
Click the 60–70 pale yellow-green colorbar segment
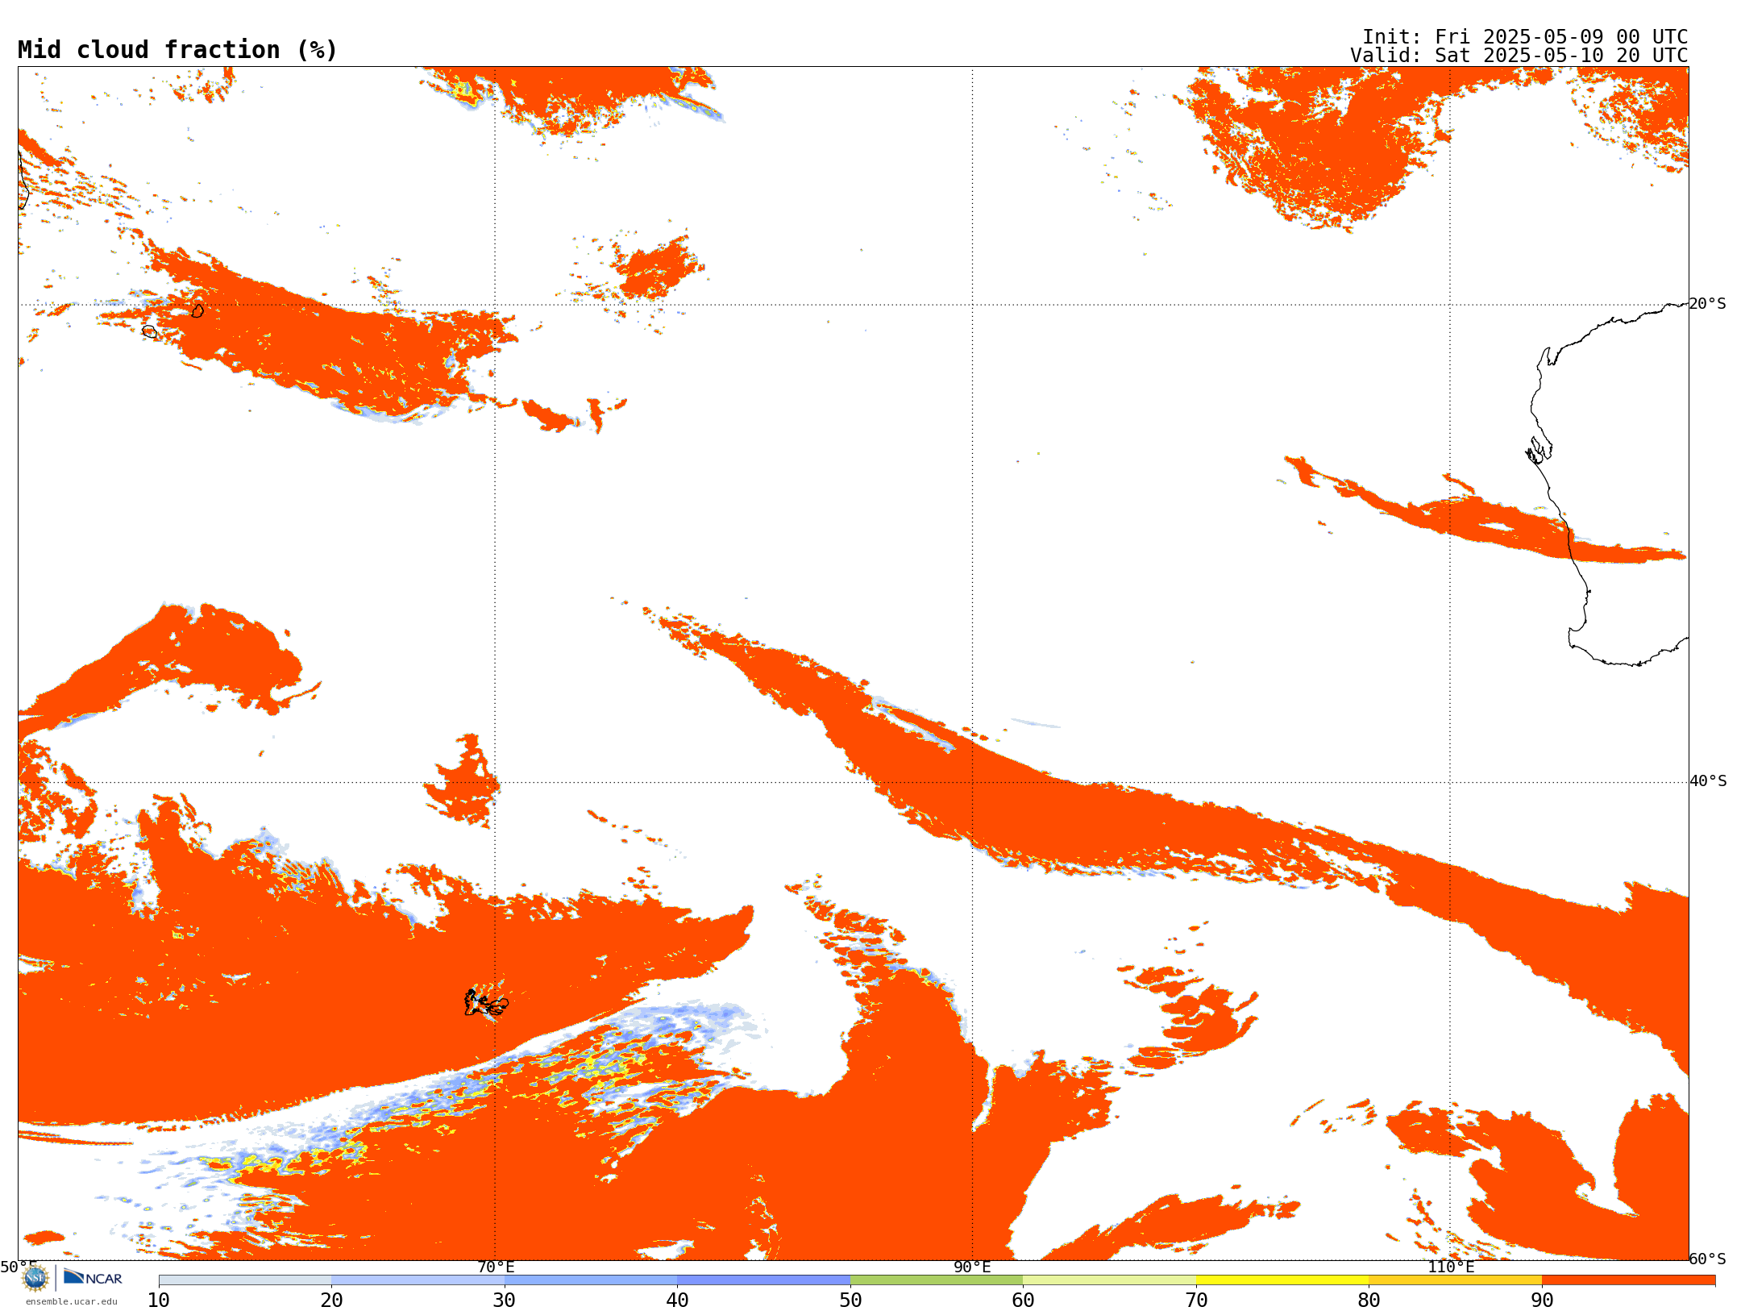tap(1110, 1280)
